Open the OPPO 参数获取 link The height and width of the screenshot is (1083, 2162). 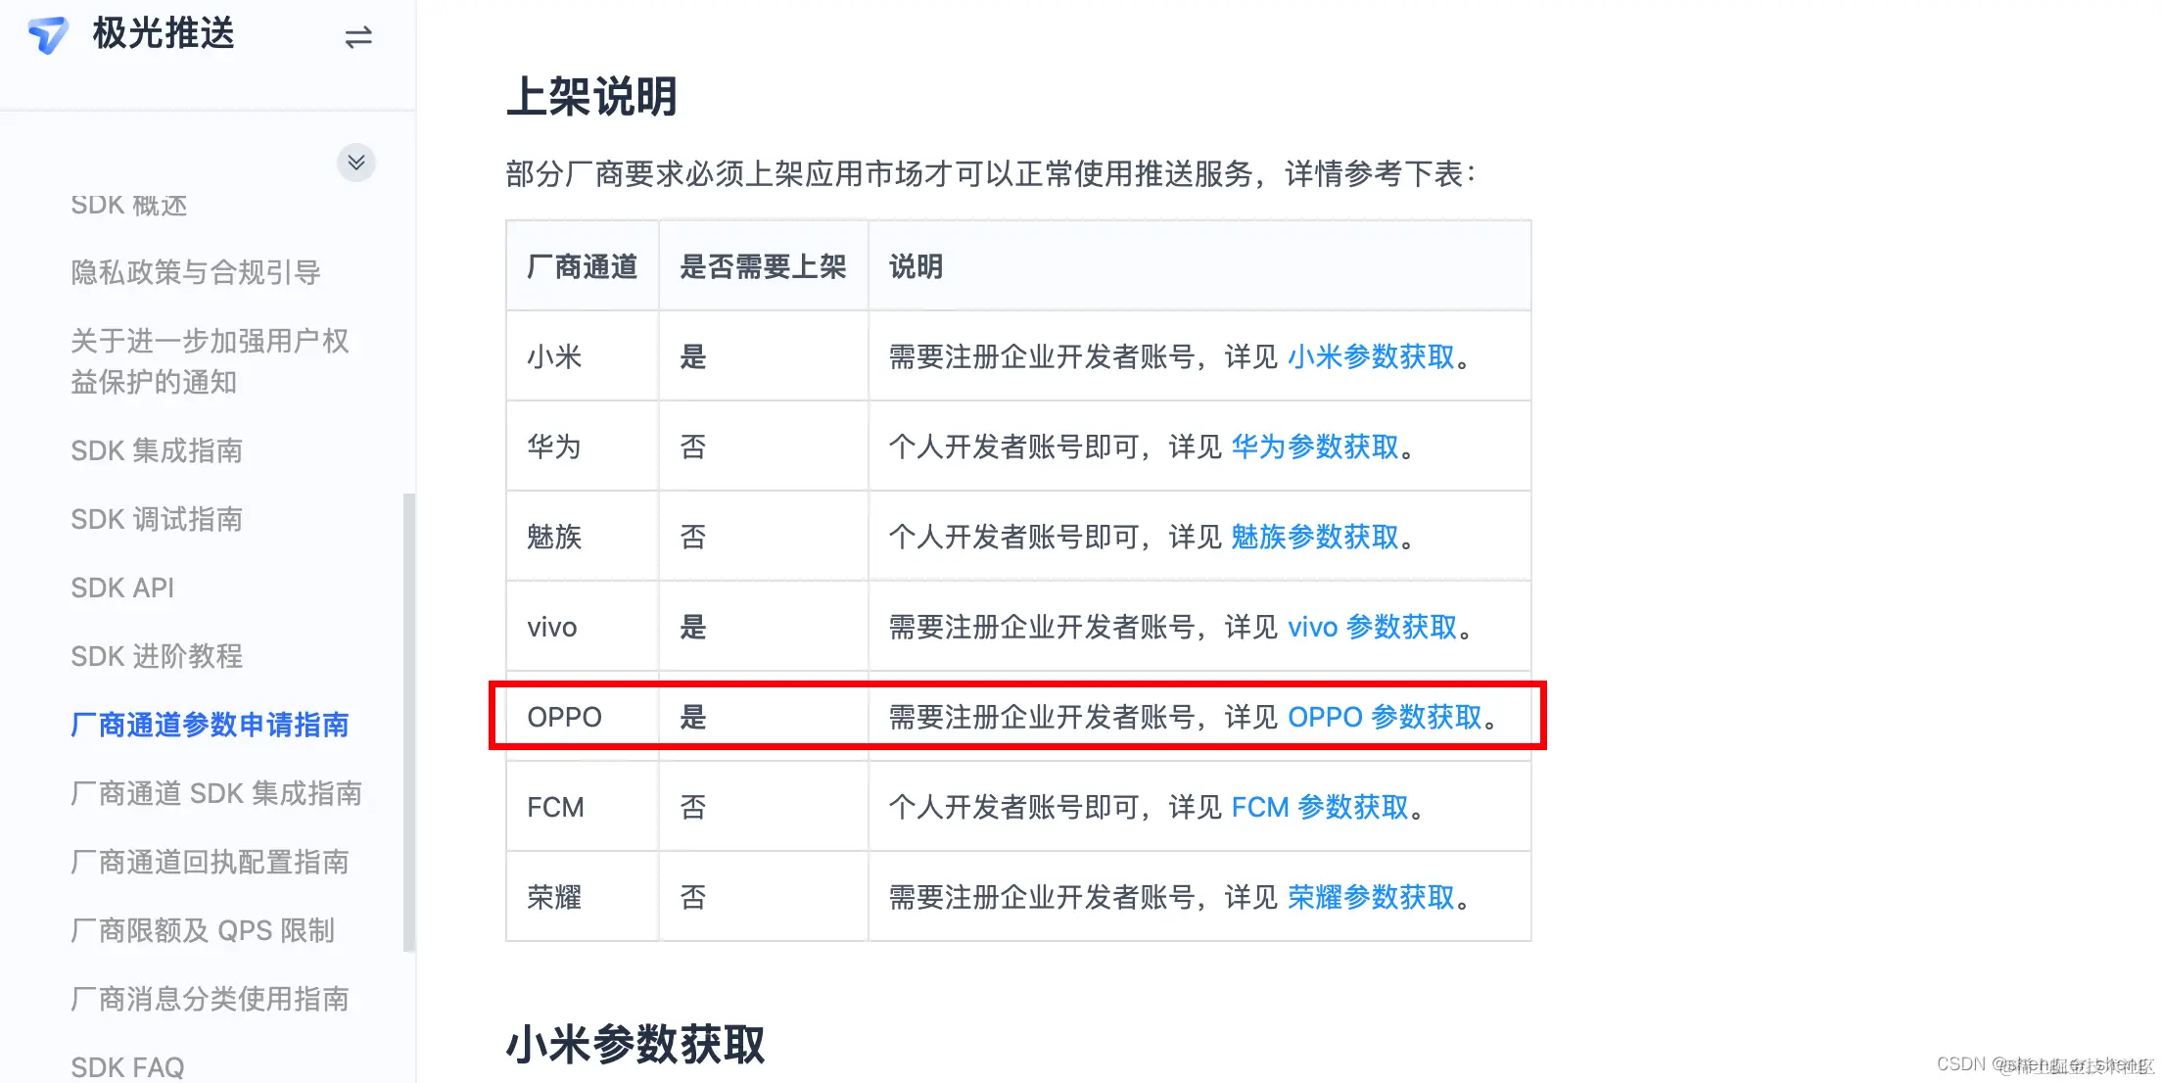tap(1385, 718)
